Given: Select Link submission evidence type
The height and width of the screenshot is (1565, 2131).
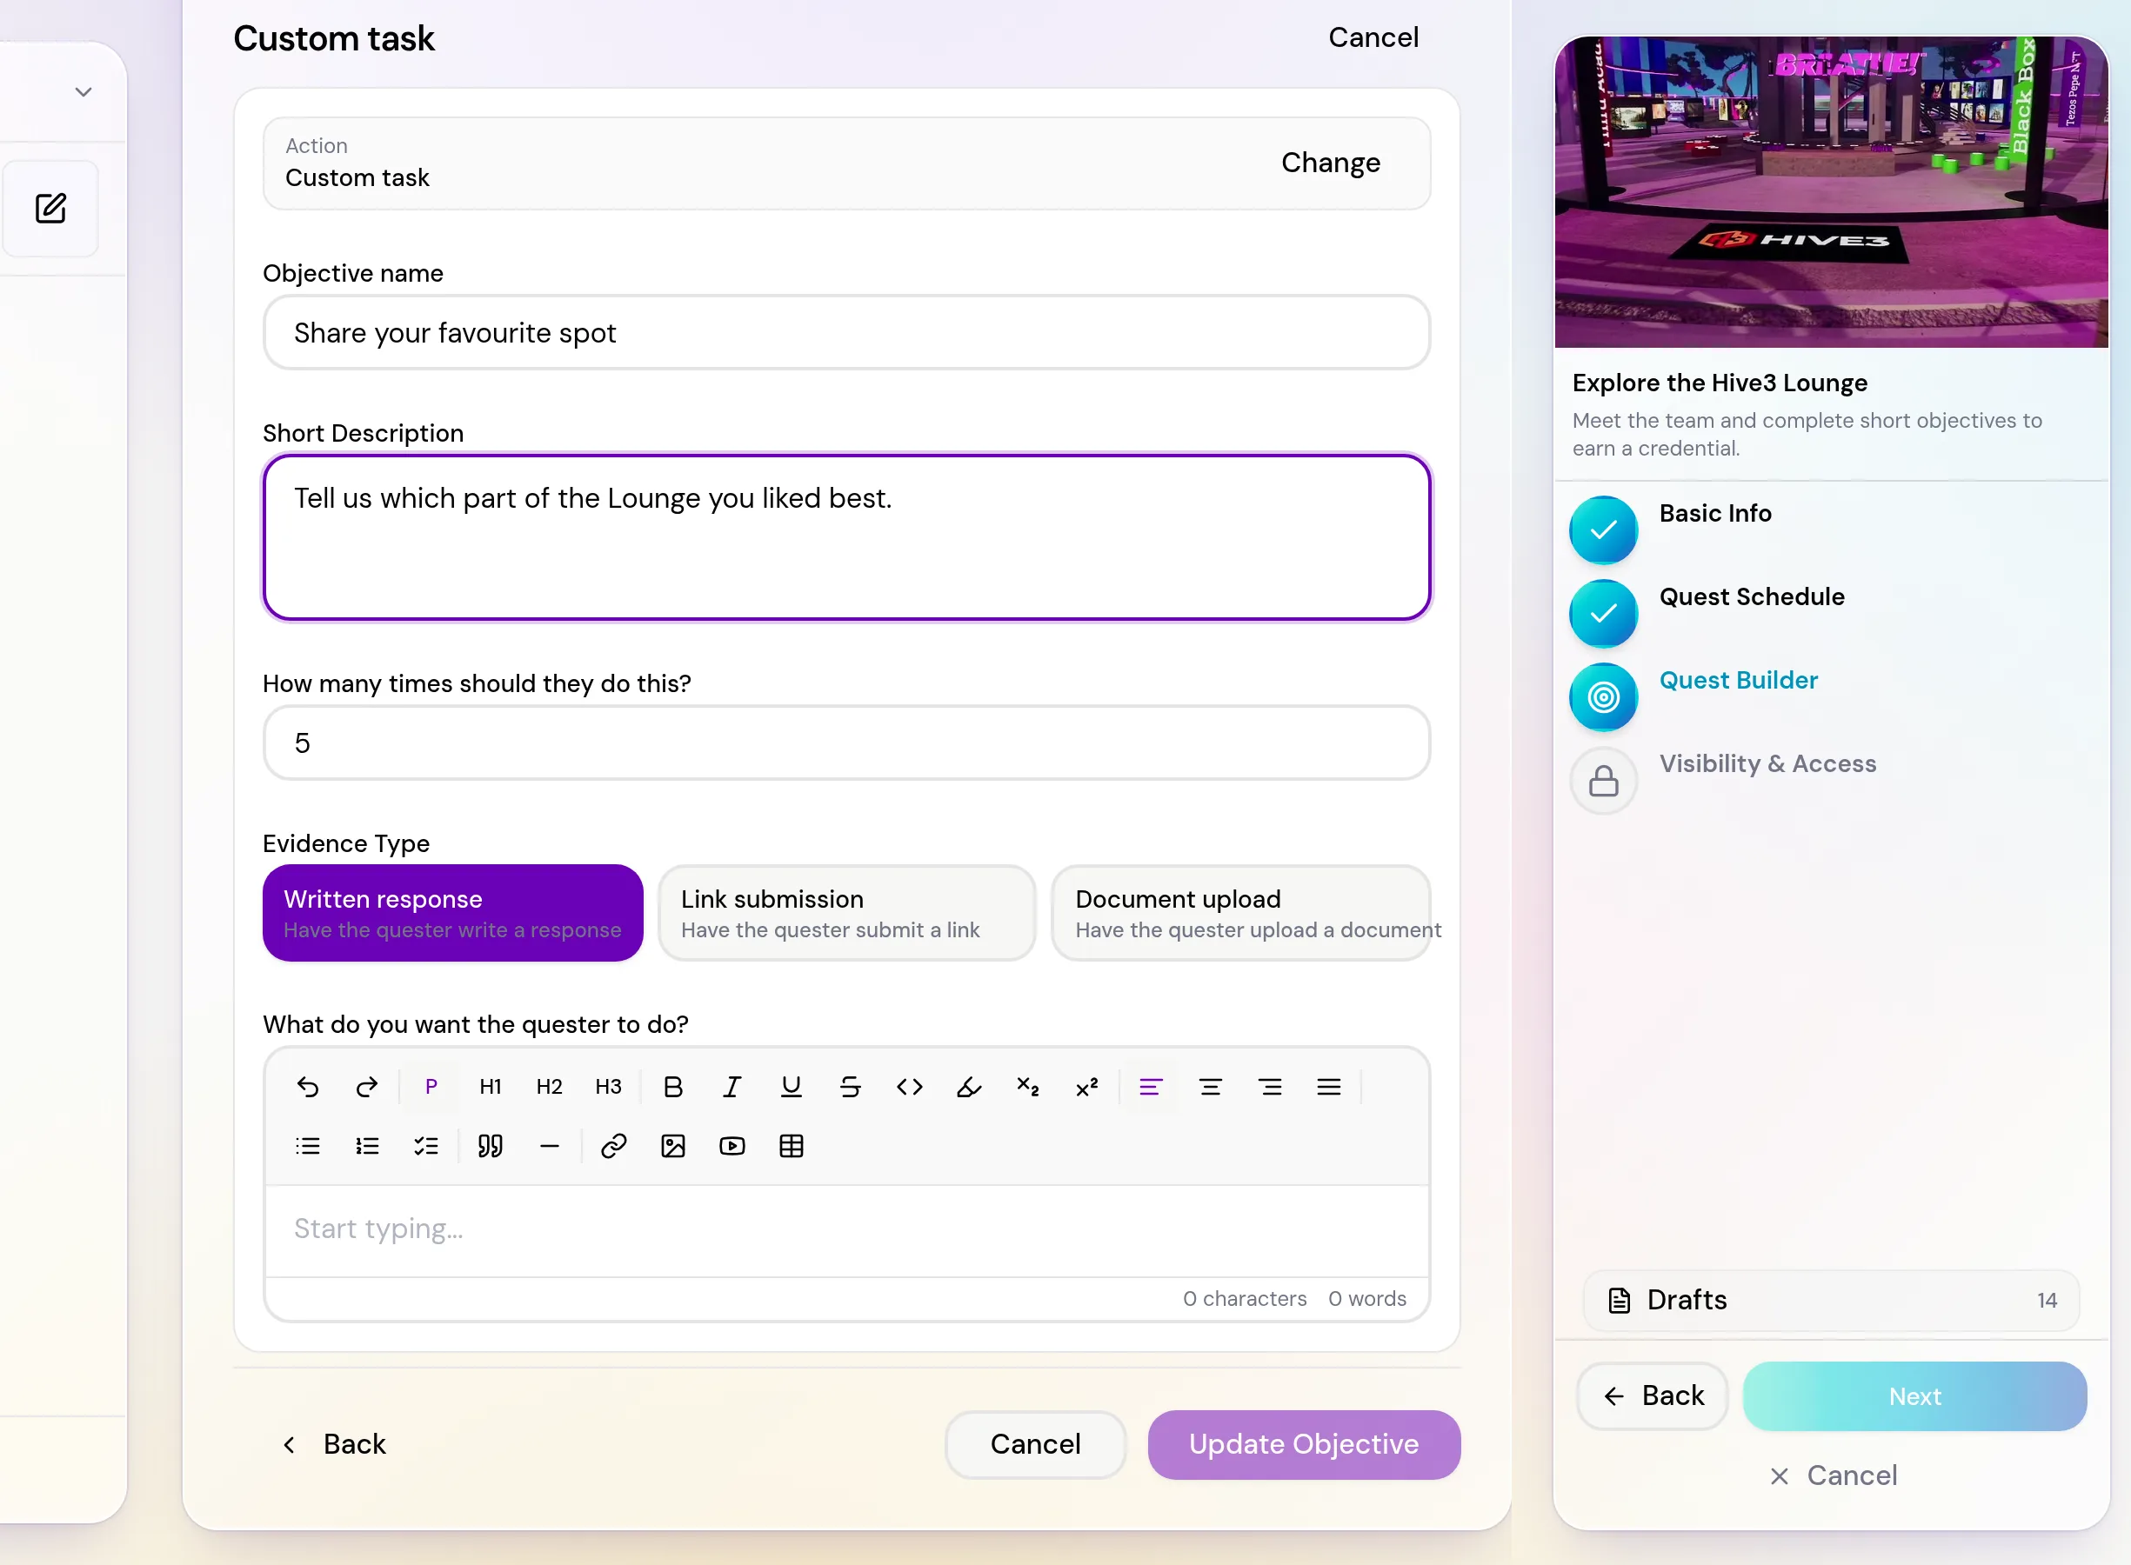Looking at the screenshot, I should coord(847,912).
